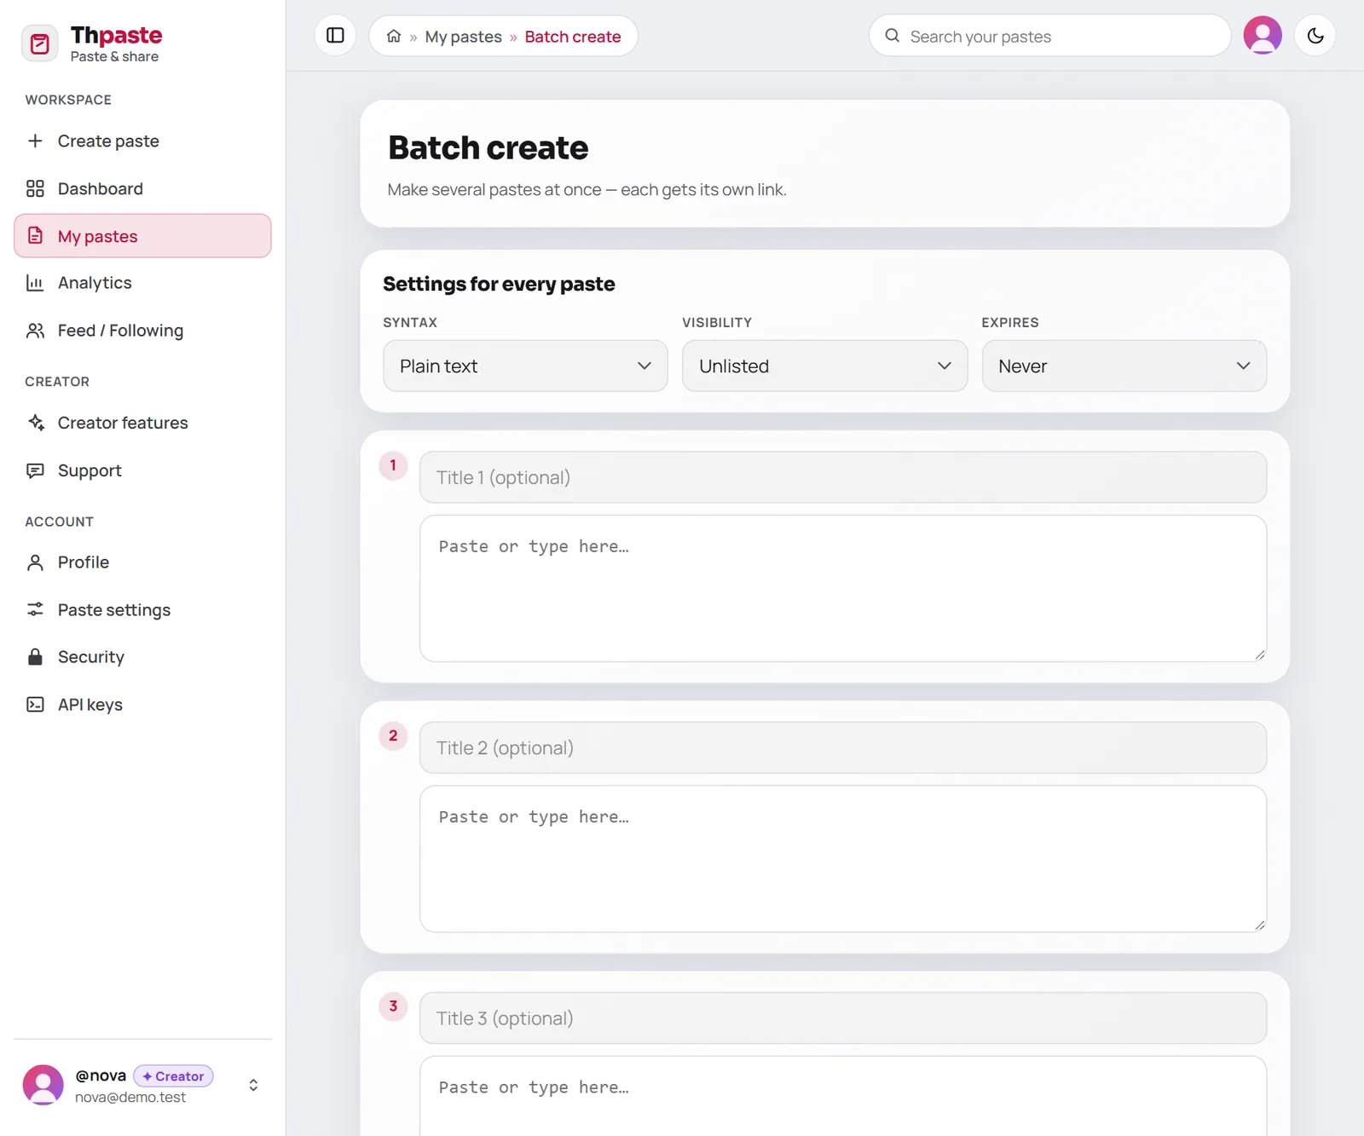Focus the Title 2 (optional) field

tap(843, 748)
